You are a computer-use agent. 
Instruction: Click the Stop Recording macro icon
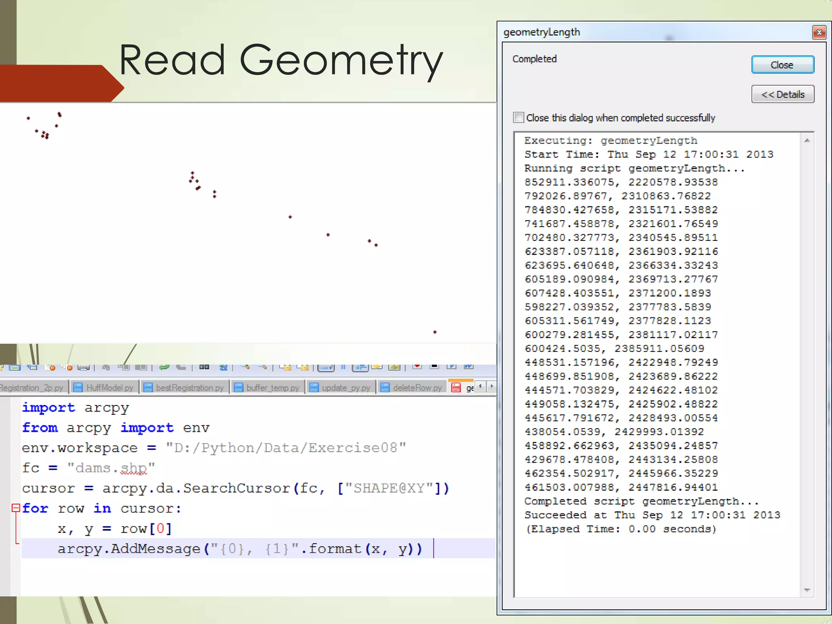434,366
